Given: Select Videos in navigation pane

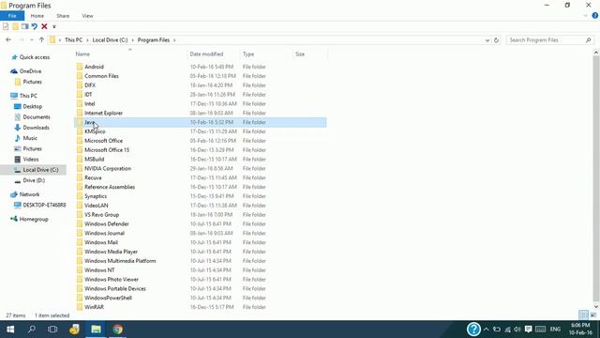Looking at the screenshot, I should (x=31, y=159).
